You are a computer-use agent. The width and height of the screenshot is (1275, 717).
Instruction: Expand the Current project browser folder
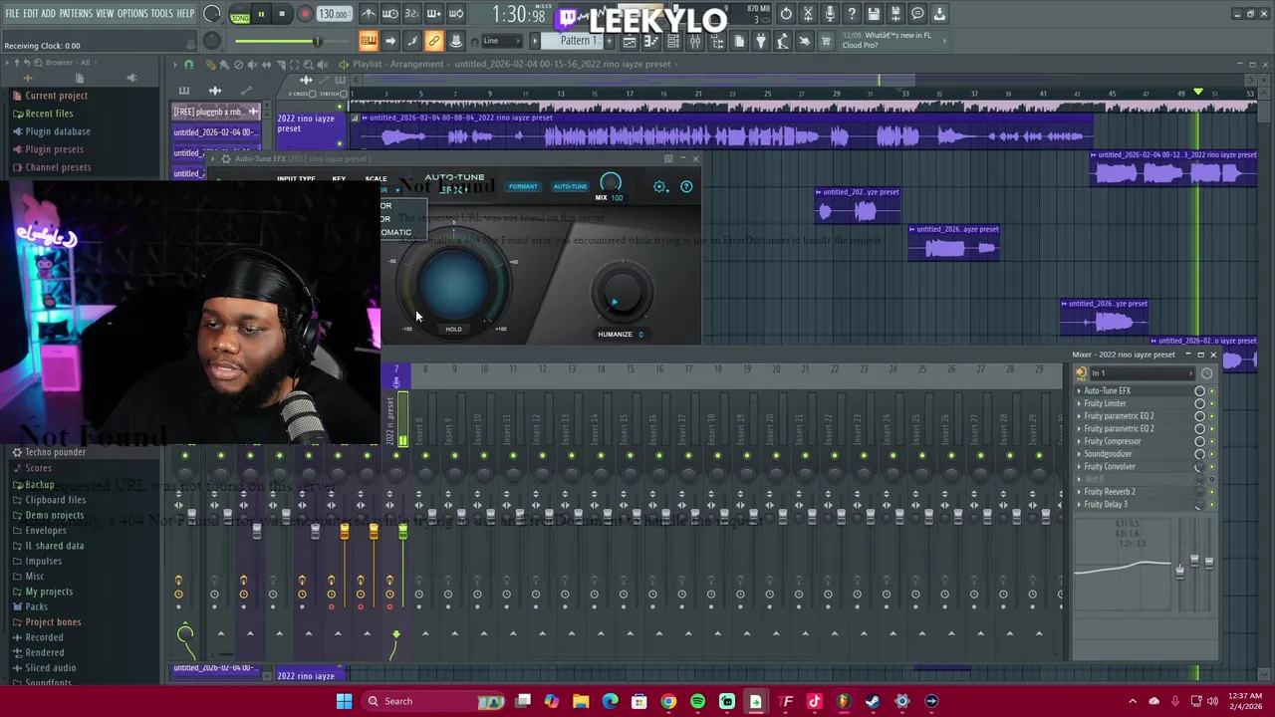57,96
